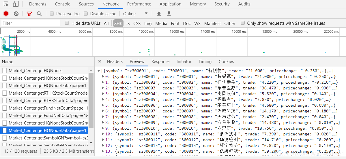Expand JSON item 1 sz300002
The height and width of the screenshot is (159, 346).
[103, 82]
